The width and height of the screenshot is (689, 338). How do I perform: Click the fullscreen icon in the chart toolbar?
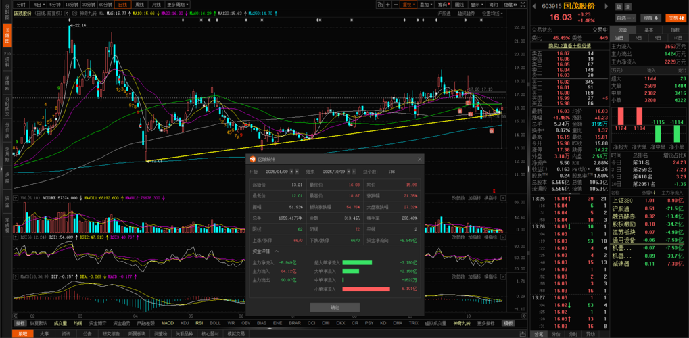tap(523, 5)
